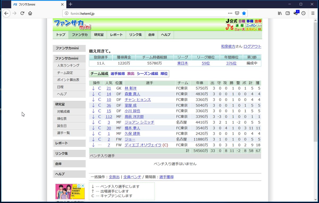Open the トップ navigation tab
Viewport: 319px width, 203px height.
point(61,35)
